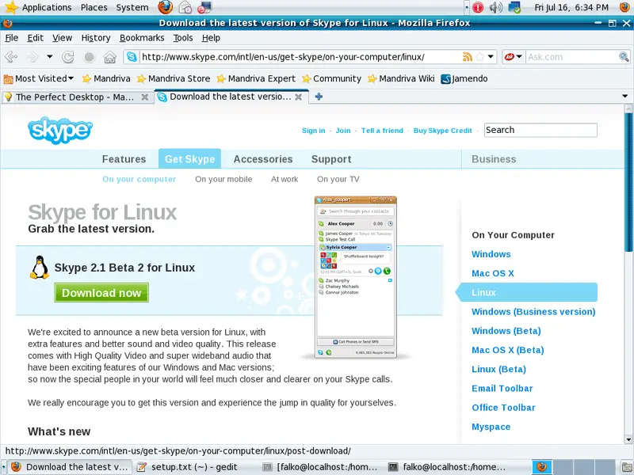Click the Back arrow in Firefox toolbar
634x475 pixels.
(11, 57)
